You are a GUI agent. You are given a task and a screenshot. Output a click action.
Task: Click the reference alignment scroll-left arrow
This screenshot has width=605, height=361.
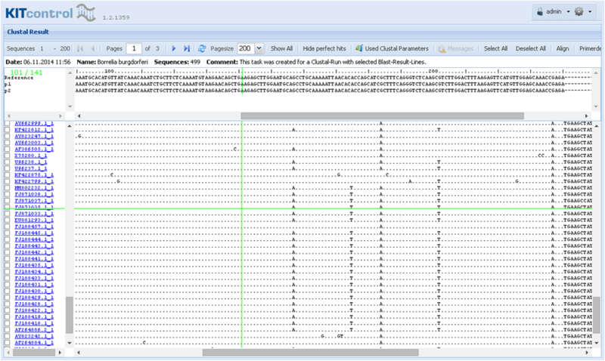tap(79, 116)
